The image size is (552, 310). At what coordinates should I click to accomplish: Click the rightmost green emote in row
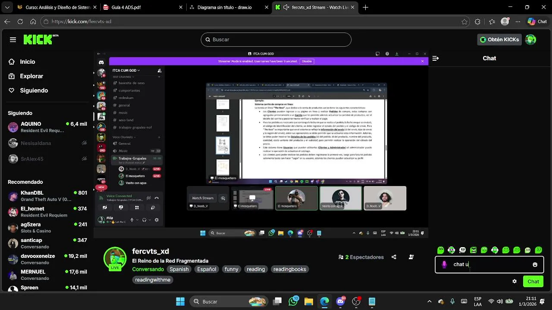point(539,250)
